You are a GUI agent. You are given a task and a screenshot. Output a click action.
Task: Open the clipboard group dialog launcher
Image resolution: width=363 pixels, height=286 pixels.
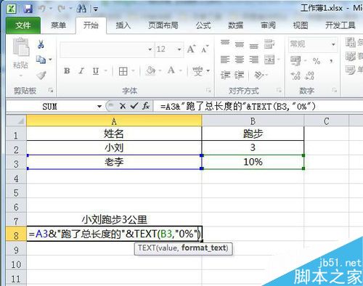pos(51,91)
